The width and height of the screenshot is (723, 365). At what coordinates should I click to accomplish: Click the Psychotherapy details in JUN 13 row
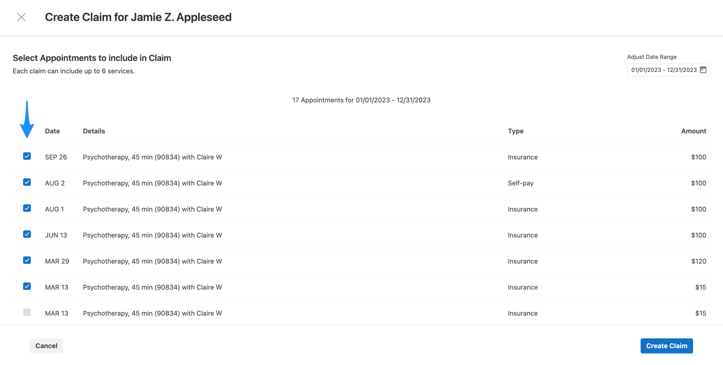click(152, 235)
